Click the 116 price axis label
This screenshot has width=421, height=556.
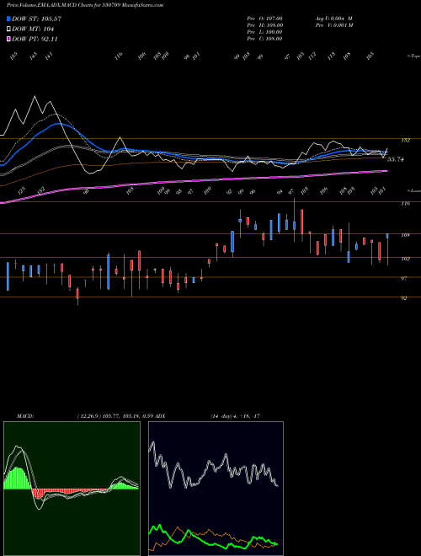405,204
